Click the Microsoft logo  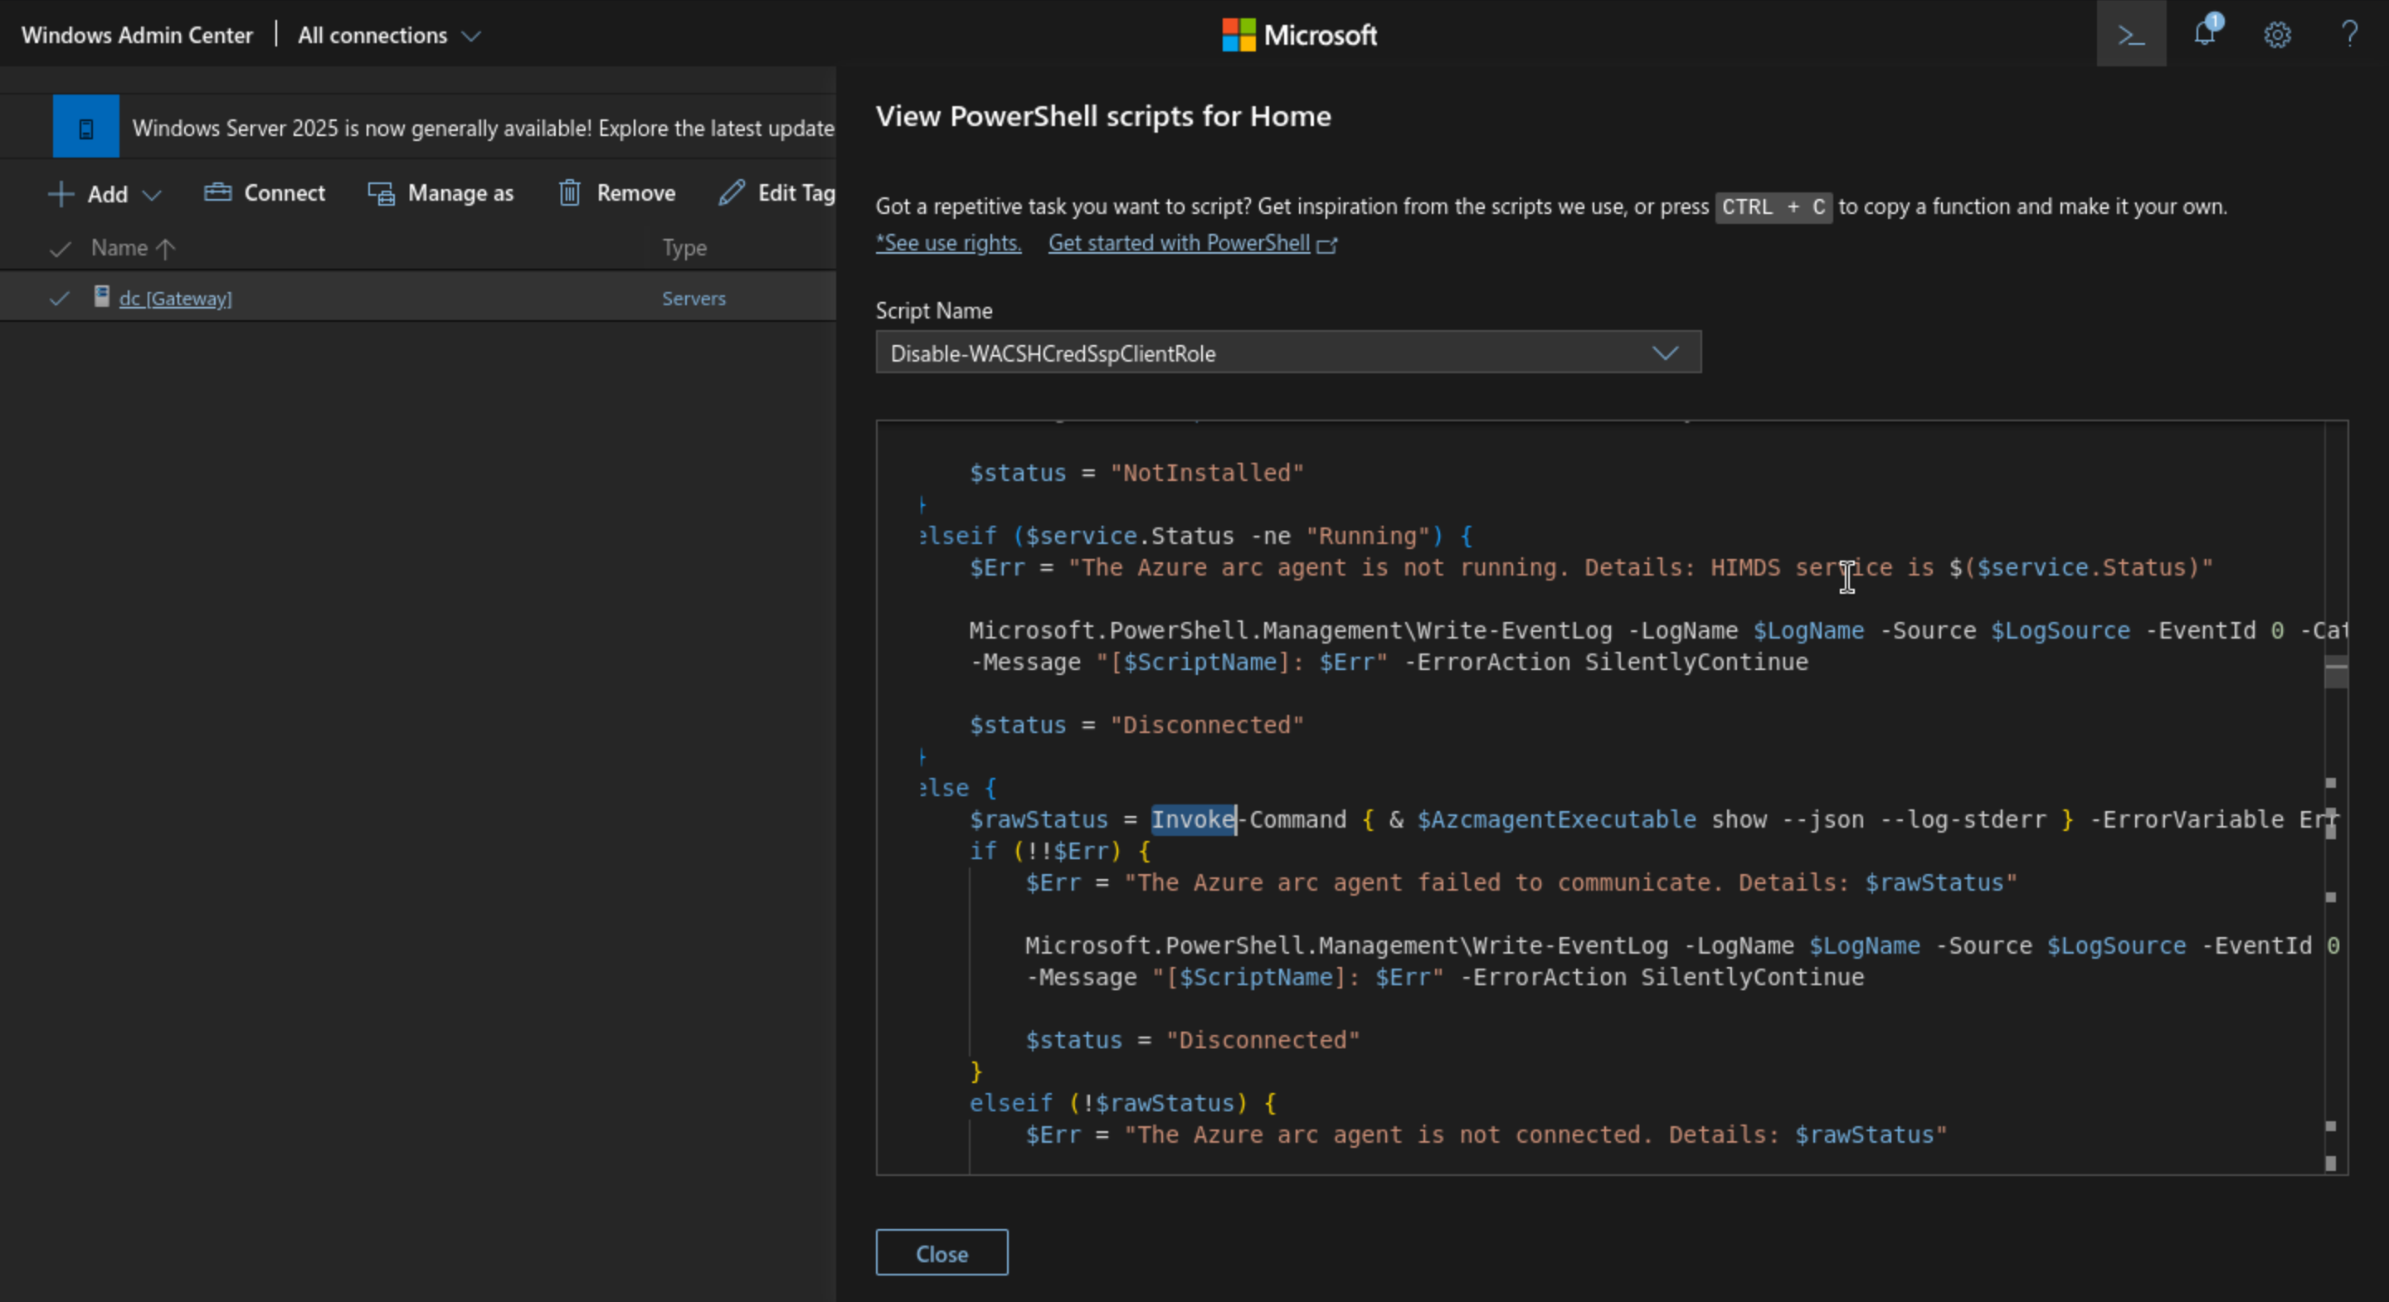(1298, 35)
